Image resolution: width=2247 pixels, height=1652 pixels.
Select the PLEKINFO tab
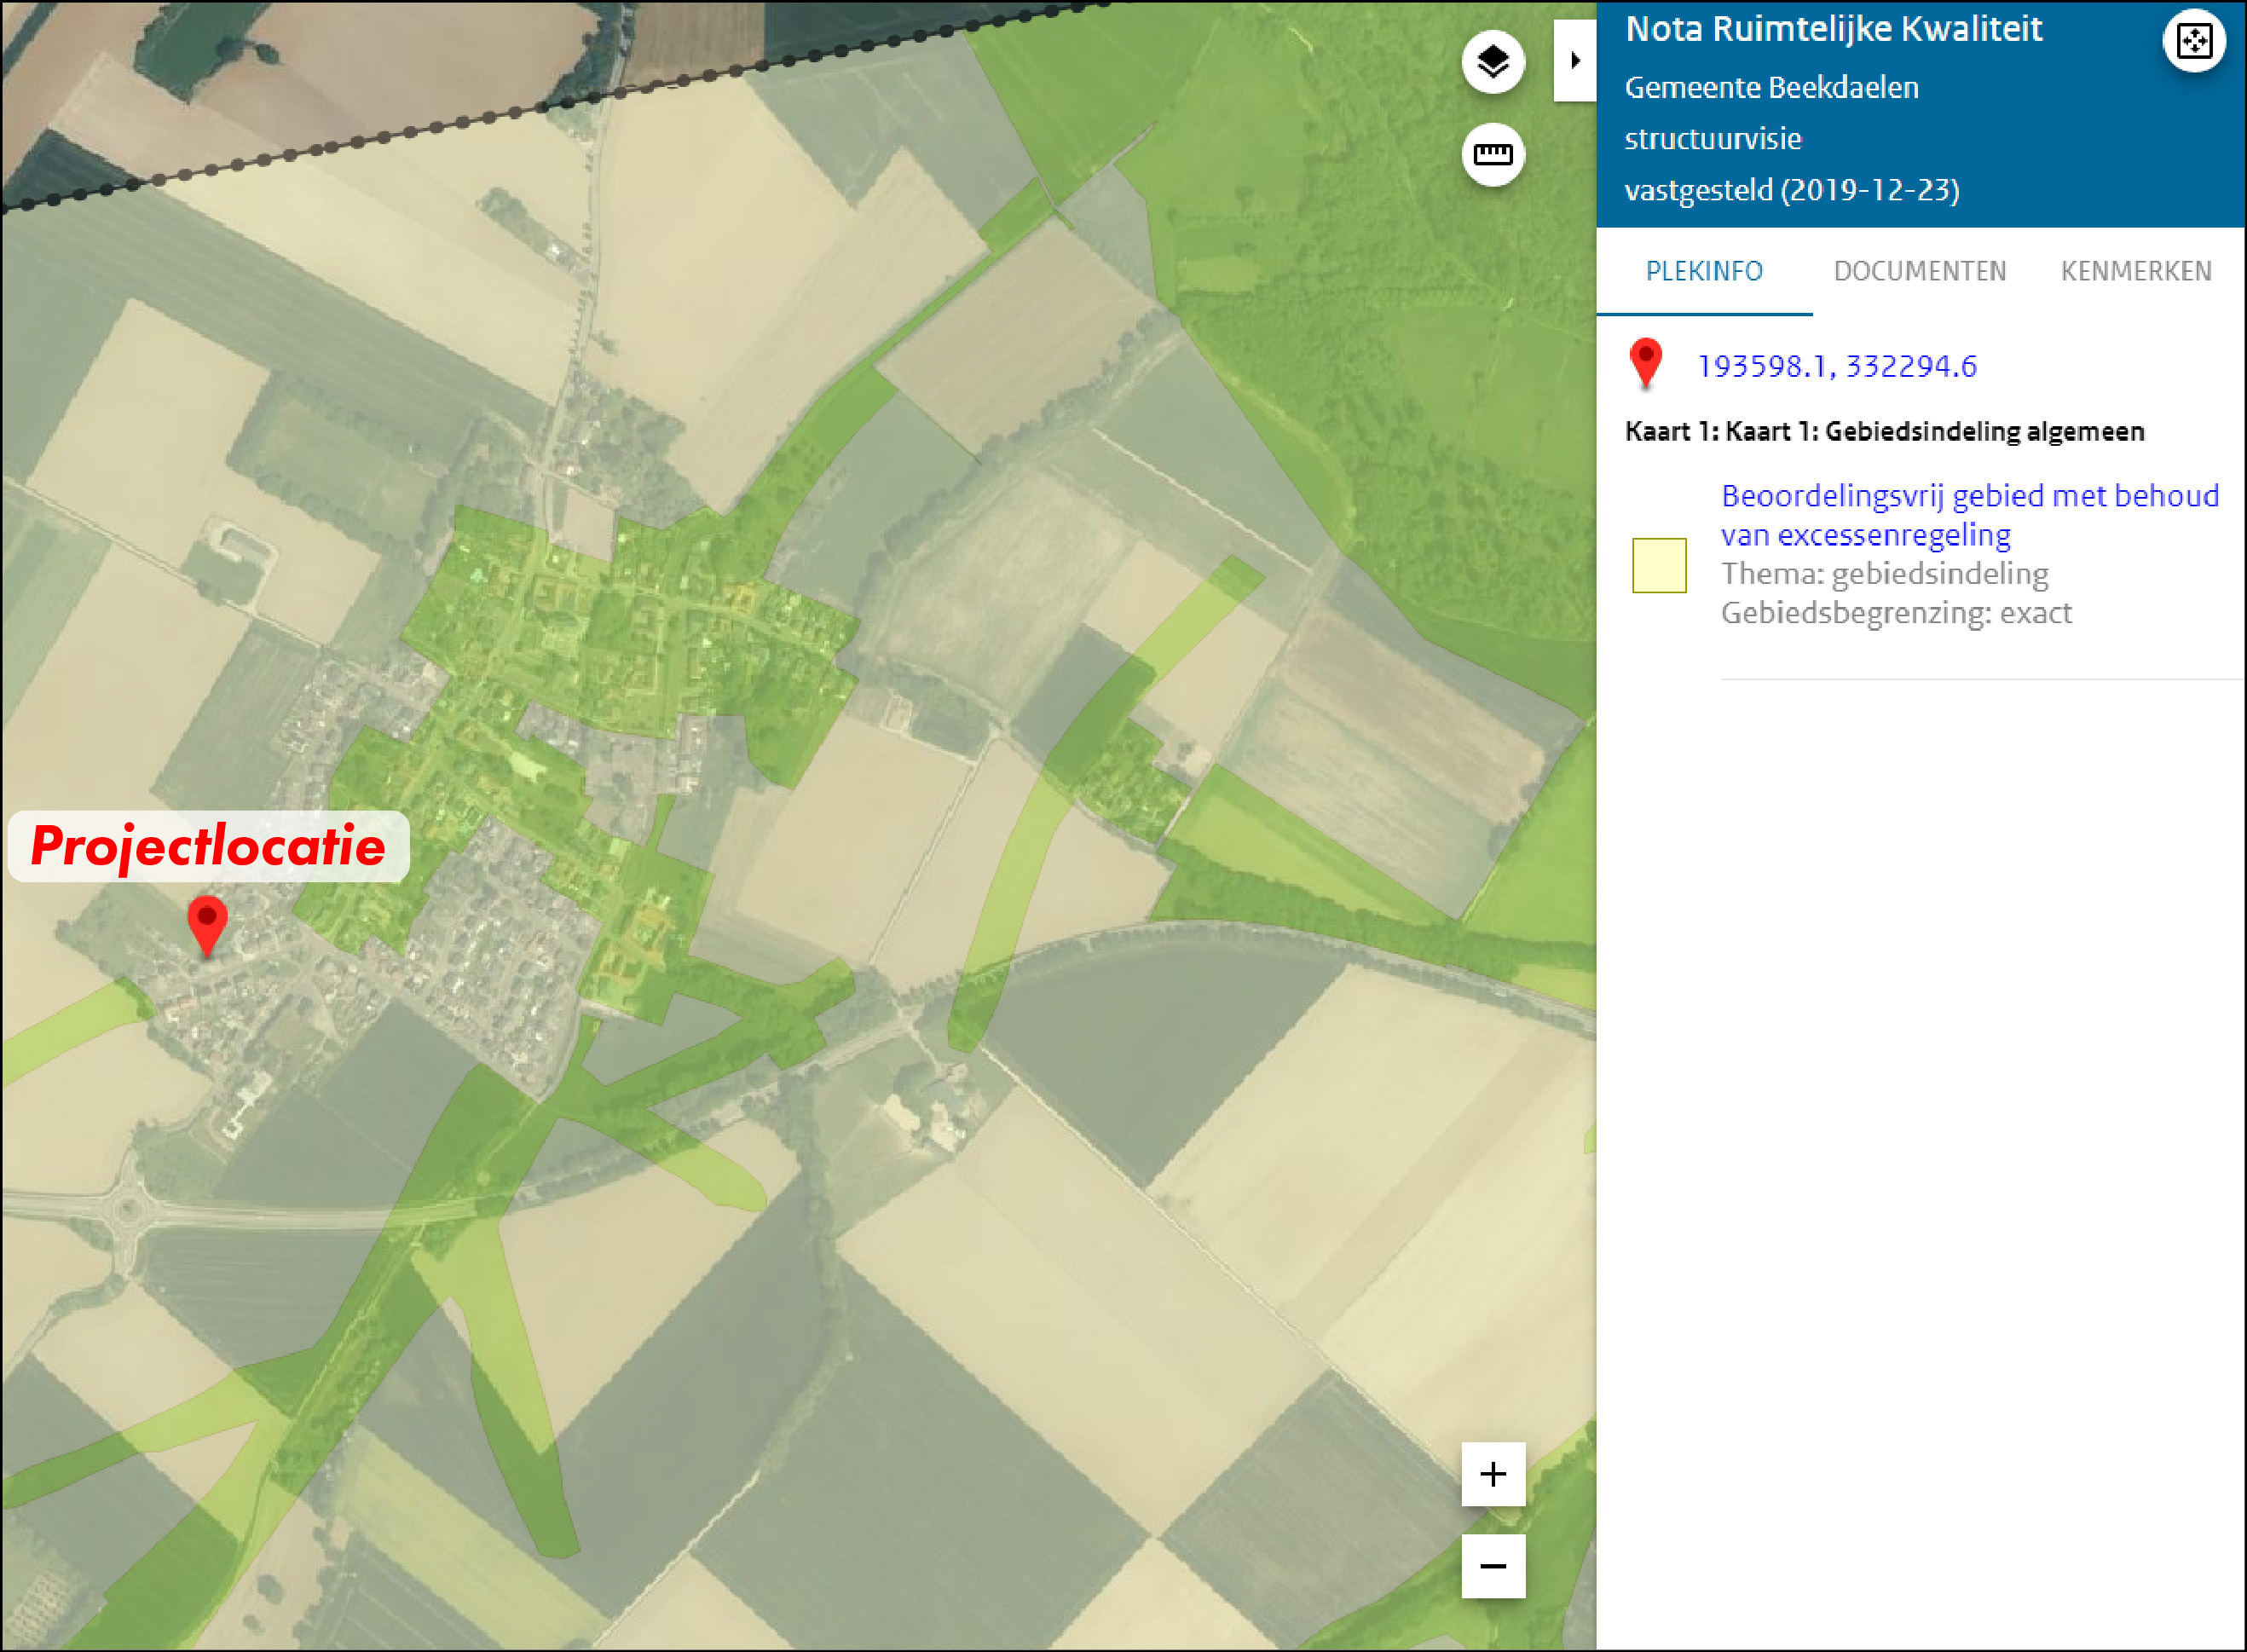(1704, 271)
